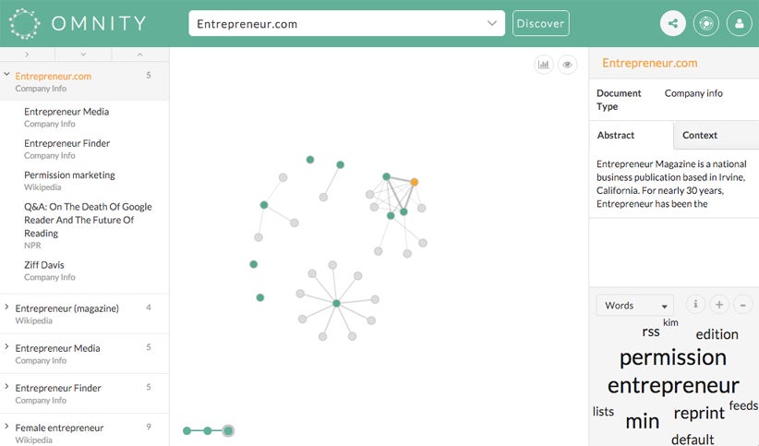Expand the Female entrepreneur result
Screen dimensions: 759x446
click(6, 427)
